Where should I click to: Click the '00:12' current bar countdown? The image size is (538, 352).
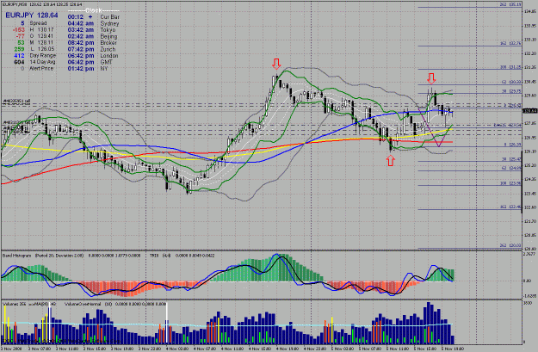pos(76,17)
